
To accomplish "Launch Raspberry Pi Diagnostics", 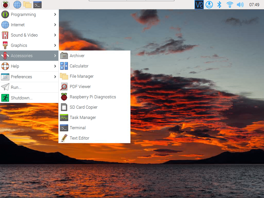I will point(92,97).
